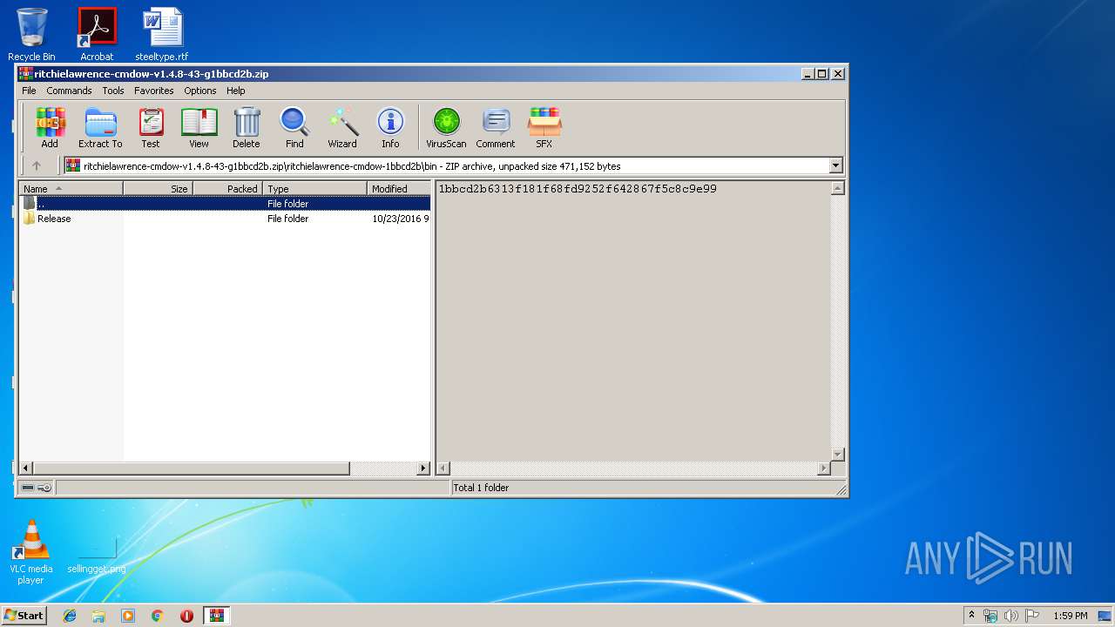Show archive Info
Screen dimensions: 1115x627
390,128
